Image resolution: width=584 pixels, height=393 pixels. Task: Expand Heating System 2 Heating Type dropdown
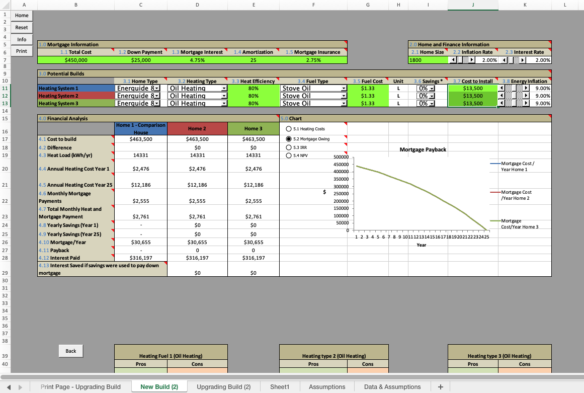click(x=223, y=96)
